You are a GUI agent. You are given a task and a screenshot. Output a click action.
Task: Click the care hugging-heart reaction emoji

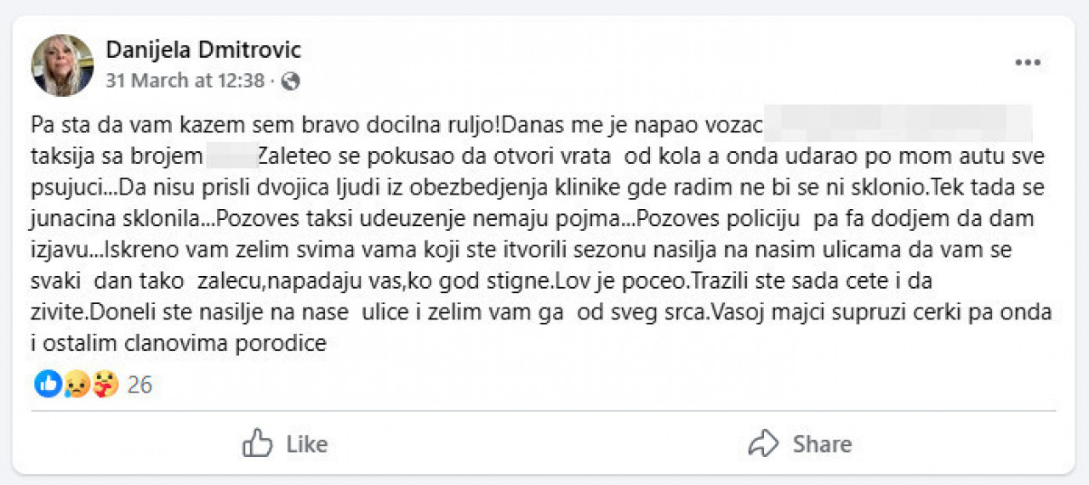click(105, 385)
